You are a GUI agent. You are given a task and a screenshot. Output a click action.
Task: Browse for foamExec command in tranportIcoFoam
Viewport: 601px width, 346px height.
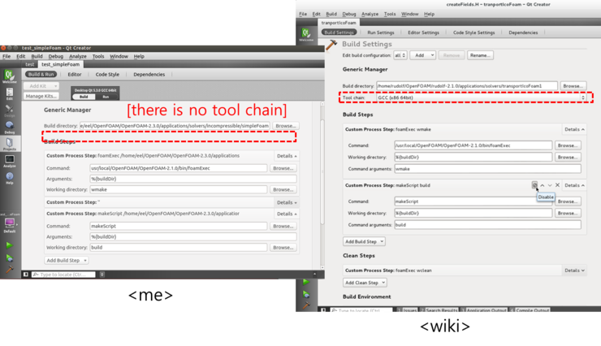[x=568, y=145]
